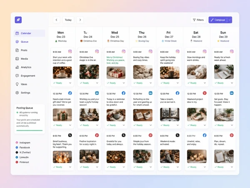The height and width of the screenshot is (188, 250).
Task: Open the Analytics sidebar item
Action: (x=29, y=67)
